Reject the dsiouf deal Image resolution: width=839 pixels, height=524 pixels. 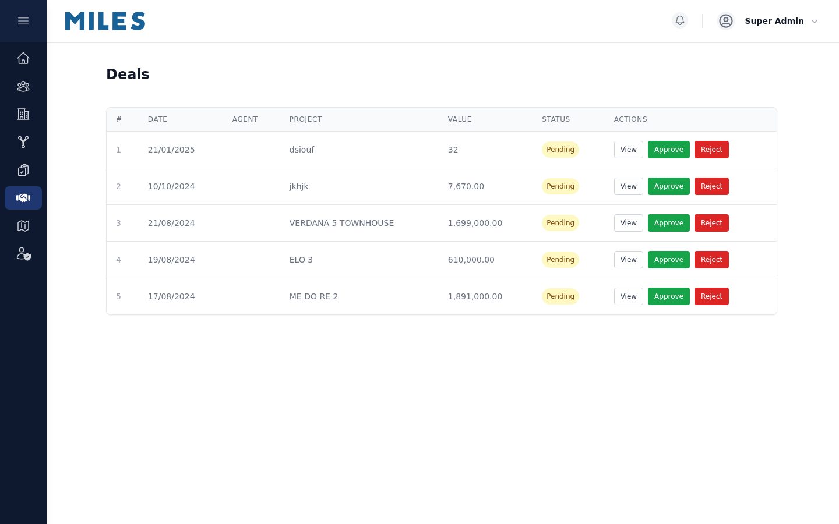point(711,150)
